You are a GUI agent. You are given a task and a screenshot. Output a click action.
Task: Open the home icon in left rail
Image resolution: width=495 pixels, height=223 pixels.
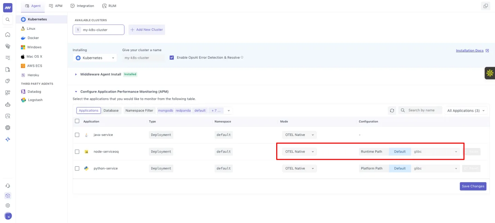click(8, 35)
